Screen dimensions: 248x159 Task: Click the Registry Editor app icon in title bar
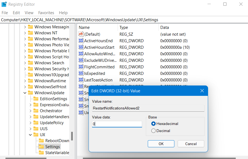tap(4, 4)
